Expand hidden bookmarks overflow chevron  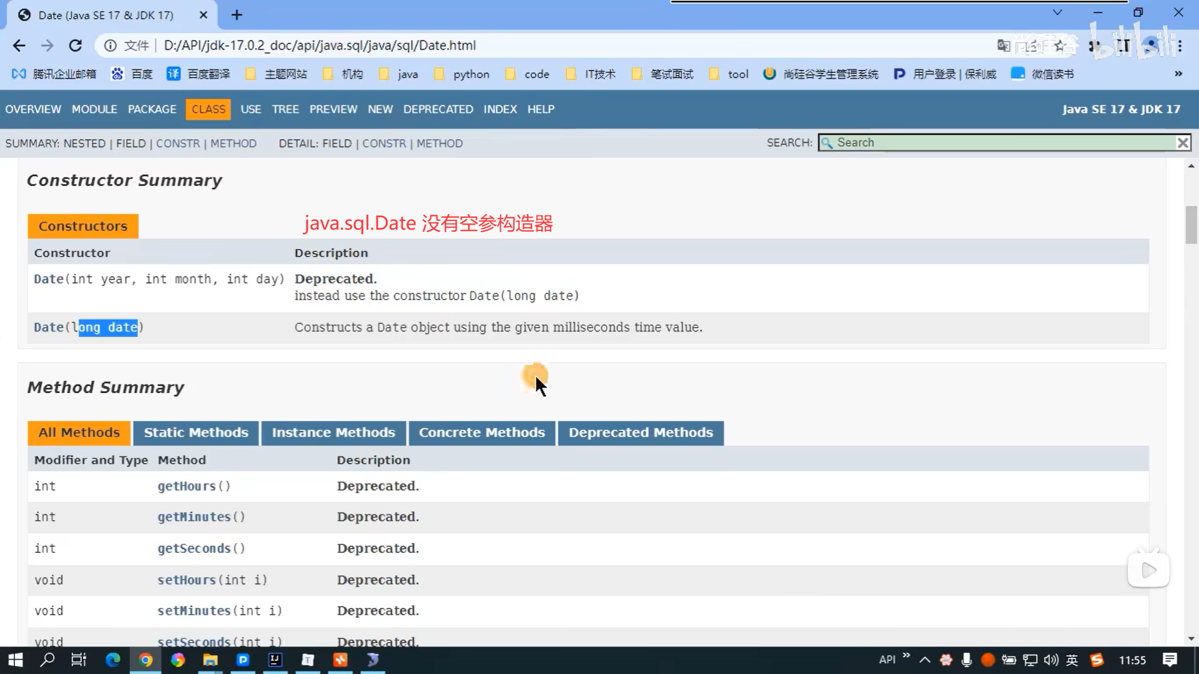[1178, 74]
